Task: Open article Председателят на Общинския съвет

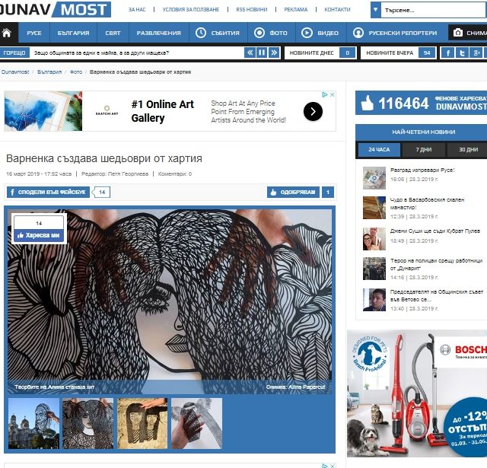Action: 436,295
